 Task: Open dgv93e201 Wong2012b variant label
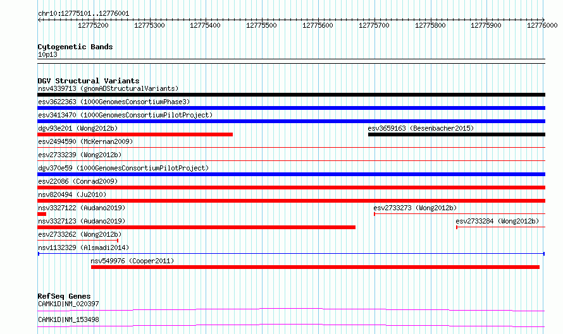78,128
